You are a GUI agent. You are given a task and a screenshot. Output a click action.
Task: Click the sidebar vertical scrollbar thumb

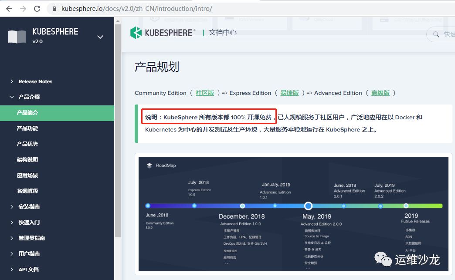(x=118, y=131)
